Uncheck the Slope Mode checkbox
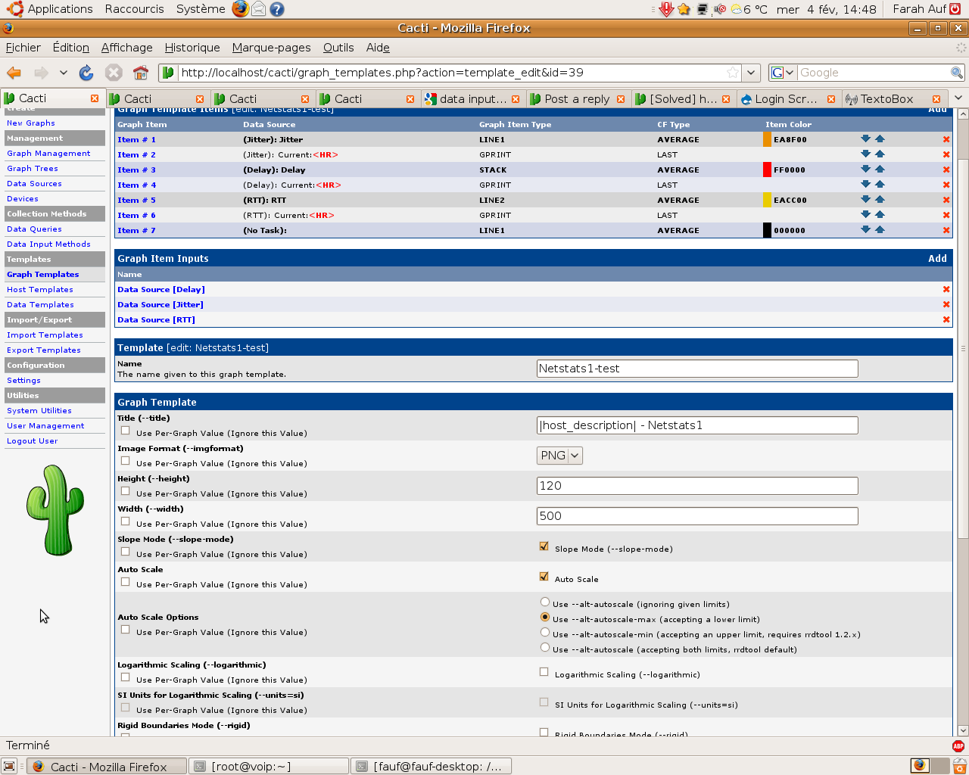This screenshot has width=969, height=775. [544, 546]
